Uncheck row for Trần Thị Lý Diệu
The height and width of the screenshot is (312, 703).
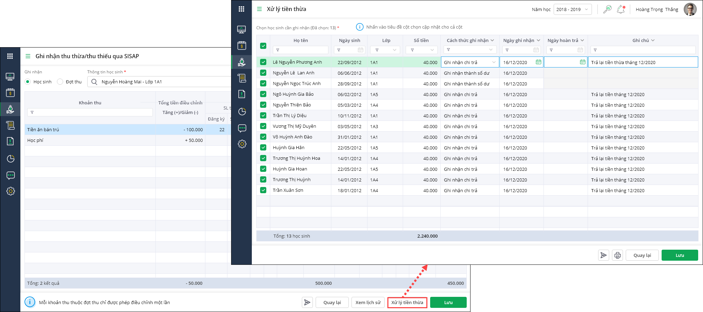(263, 115)
